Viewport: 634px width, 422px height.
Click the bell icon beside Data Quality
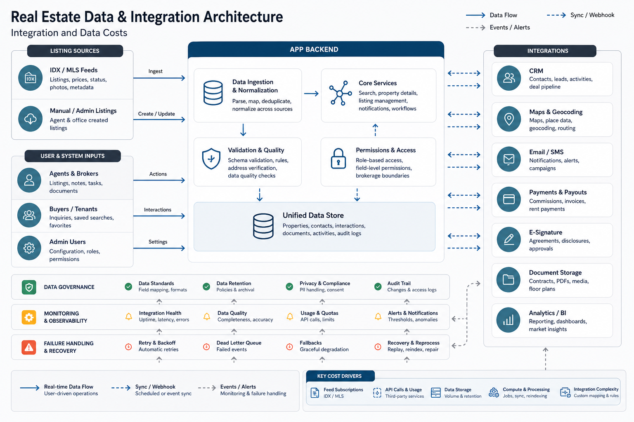[x=207, y=316]
